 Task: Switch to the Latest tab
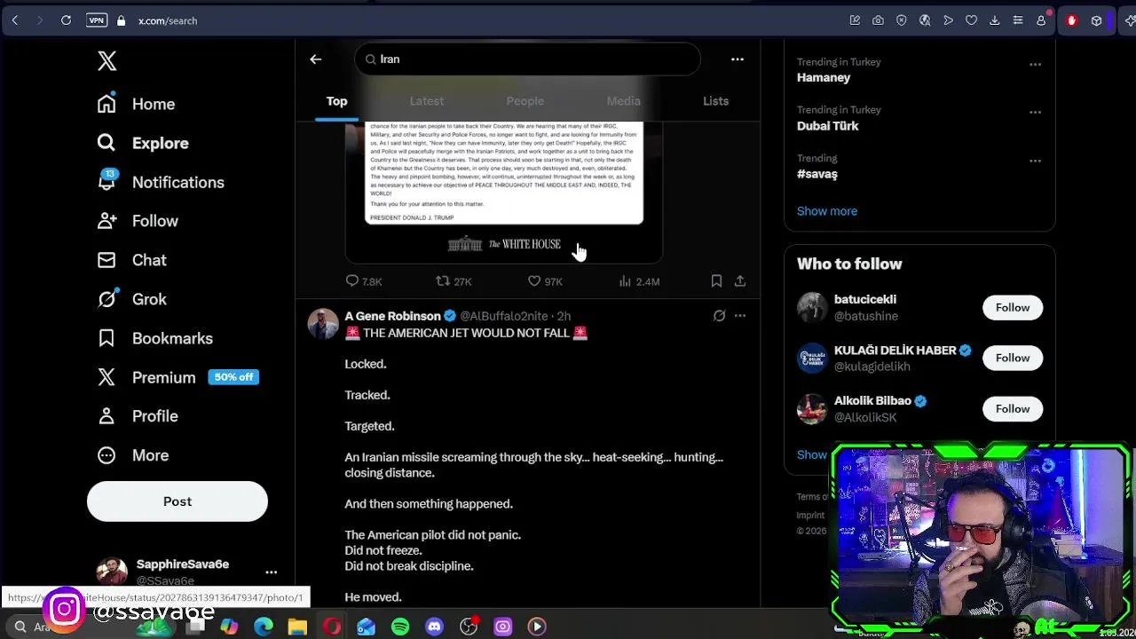click(426, 101)
